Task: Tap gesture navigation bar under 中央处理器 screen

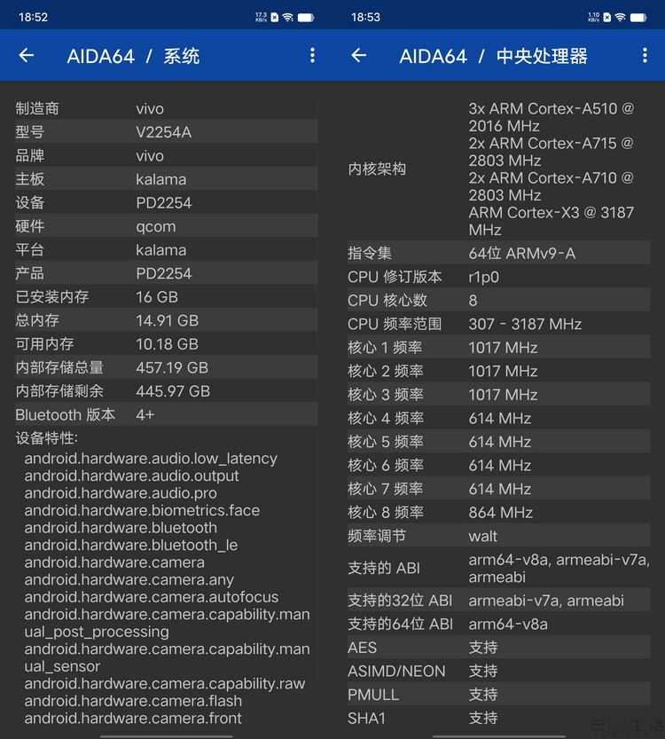Action: coord(498,735)
